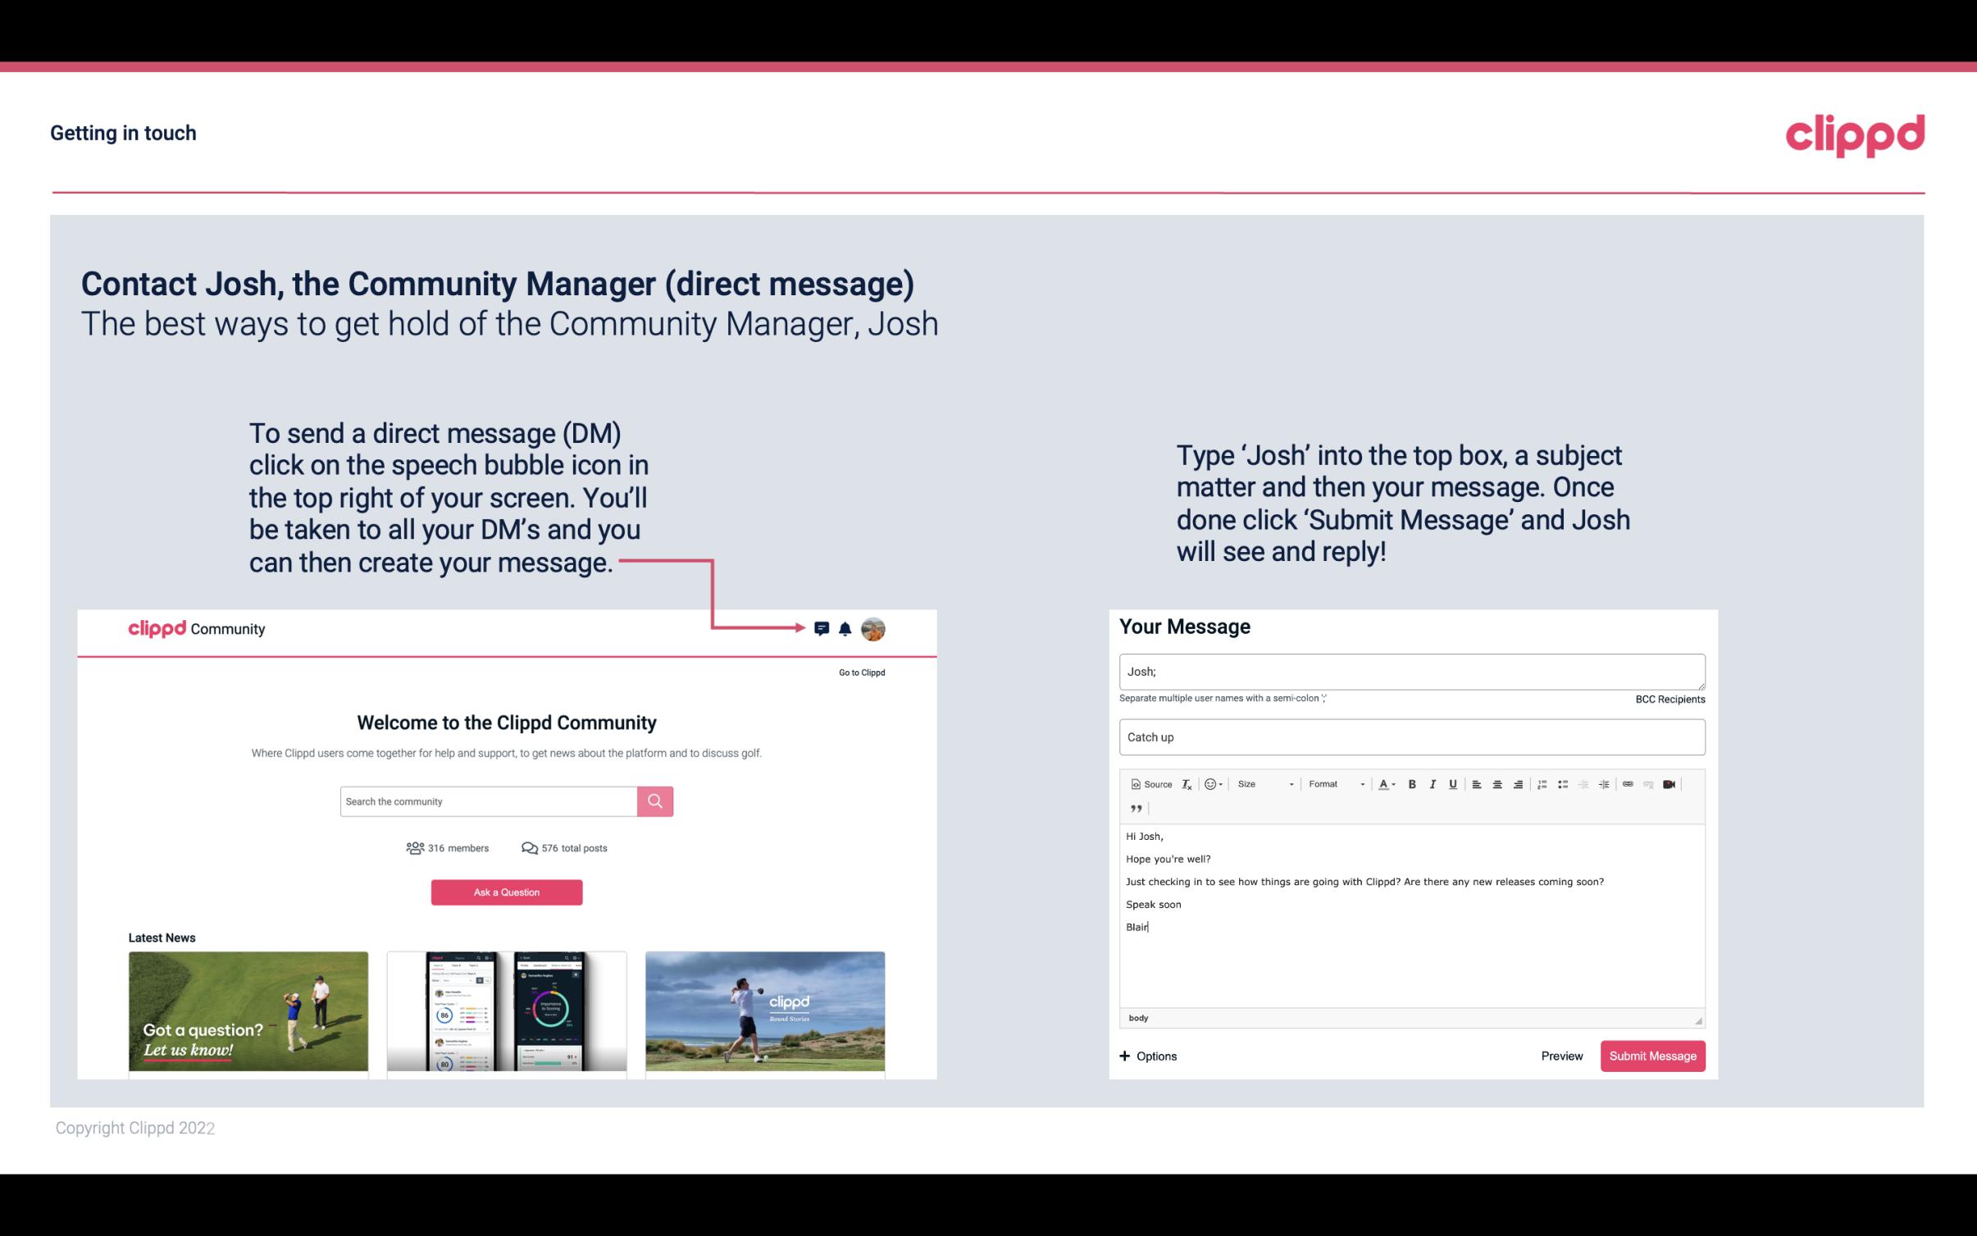Click the Ask a Question button

507,893
